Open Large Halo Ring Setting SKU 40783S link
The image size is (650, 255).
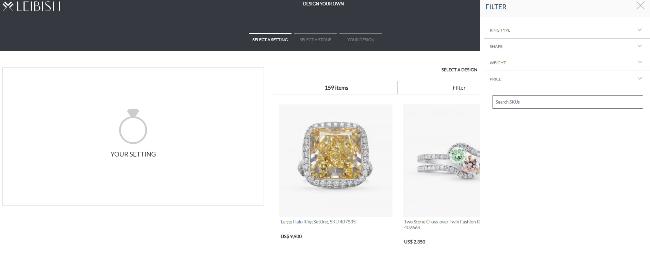tap(318, 222)
